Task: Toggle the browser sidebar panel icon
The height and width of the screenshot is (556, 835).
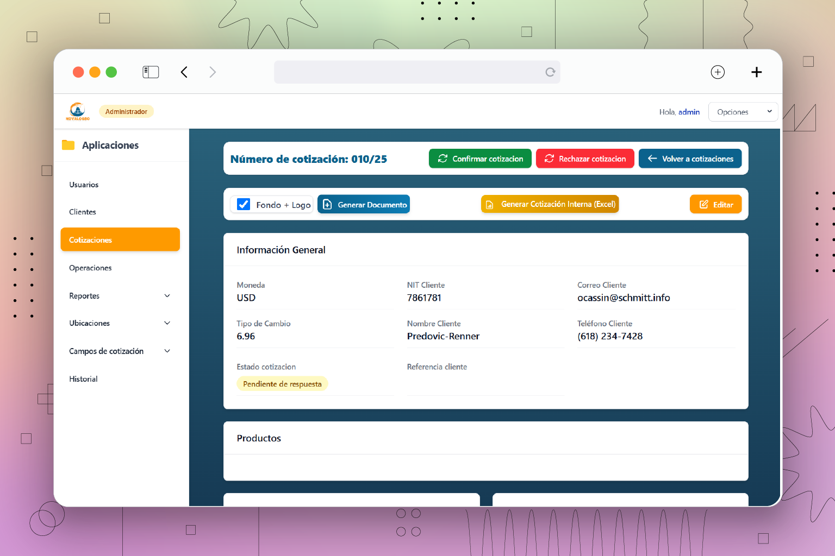Action: (151, 72)
